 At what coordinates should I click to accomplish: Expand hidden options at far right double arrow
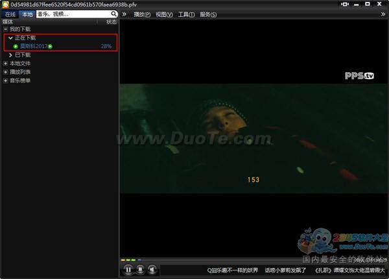383,14
